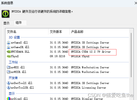Click the nvDispS.dll color wheel icon
Screen dimensions: 137x100
[9, 98]
